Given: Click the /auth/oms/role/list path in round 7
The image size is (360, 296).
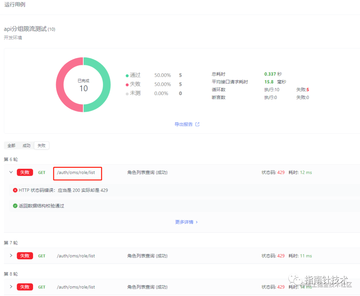Looking at the screenshot, I should (x=76, y=256).
